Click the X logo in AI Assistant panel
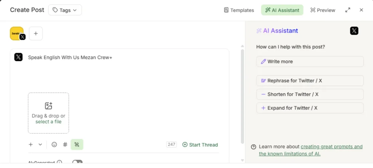The width and height of the screenshot is (373, 168). [x=354, y=31]
